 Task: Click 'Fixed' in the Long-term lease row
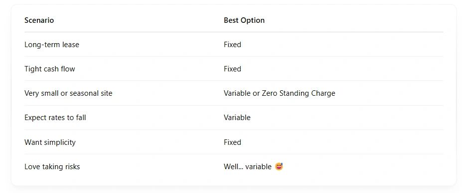pyautogui.click(x=232, y=45)
